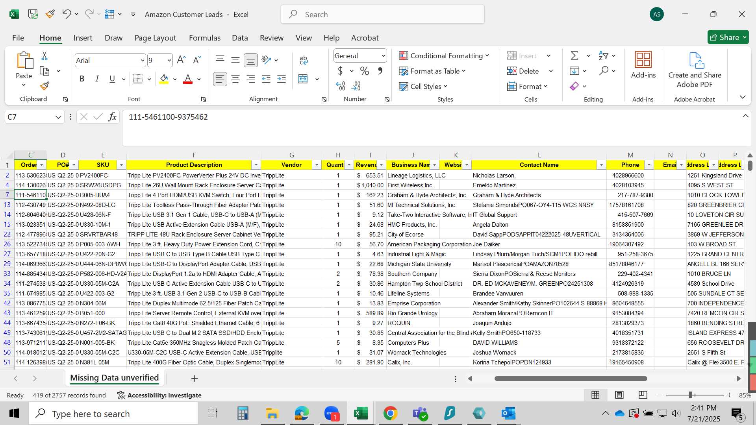This screenshot has width=756, height=425.
Task: Apply Percent Style format
Action: (365, 71)
